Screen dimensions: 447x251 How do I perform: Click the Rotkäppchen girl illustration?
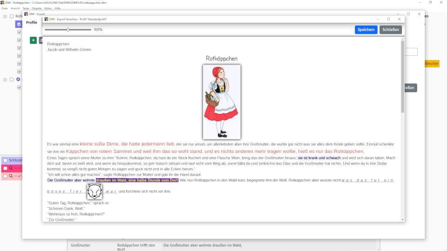point(222,102)
